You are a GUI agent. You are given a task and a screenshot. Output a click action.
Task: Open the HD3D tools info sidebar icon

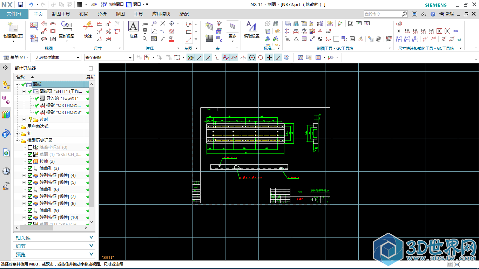pos(6,133)
